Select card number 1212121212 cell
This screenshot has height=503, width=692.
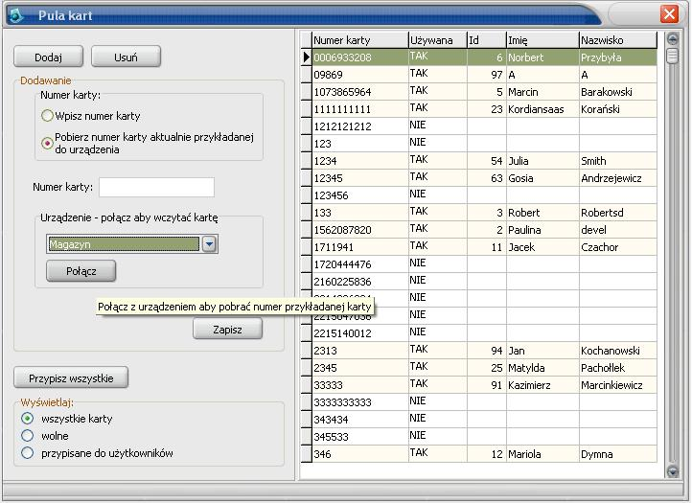click(x=360, y=126)
